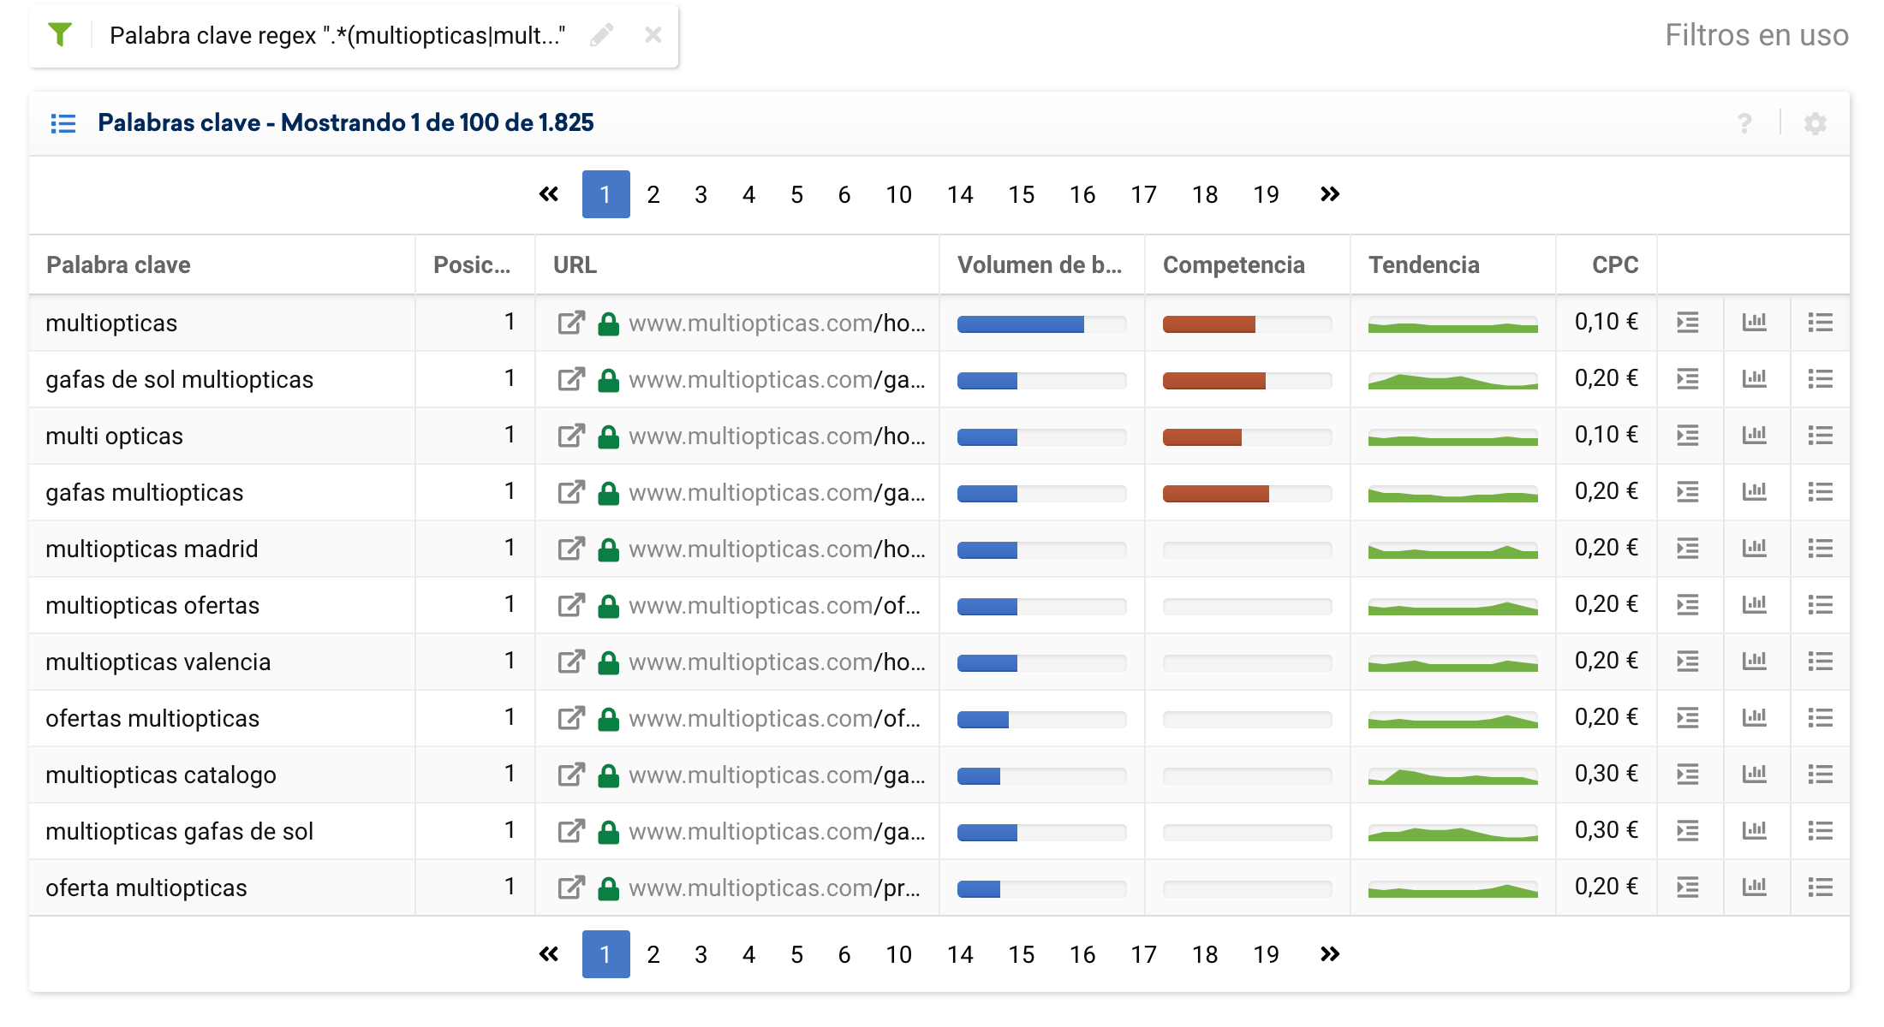This screenshot has height=1027, width=1884.
Task: Open external link icon for gafas multiopticas row
Action: [x=571, y=492]
